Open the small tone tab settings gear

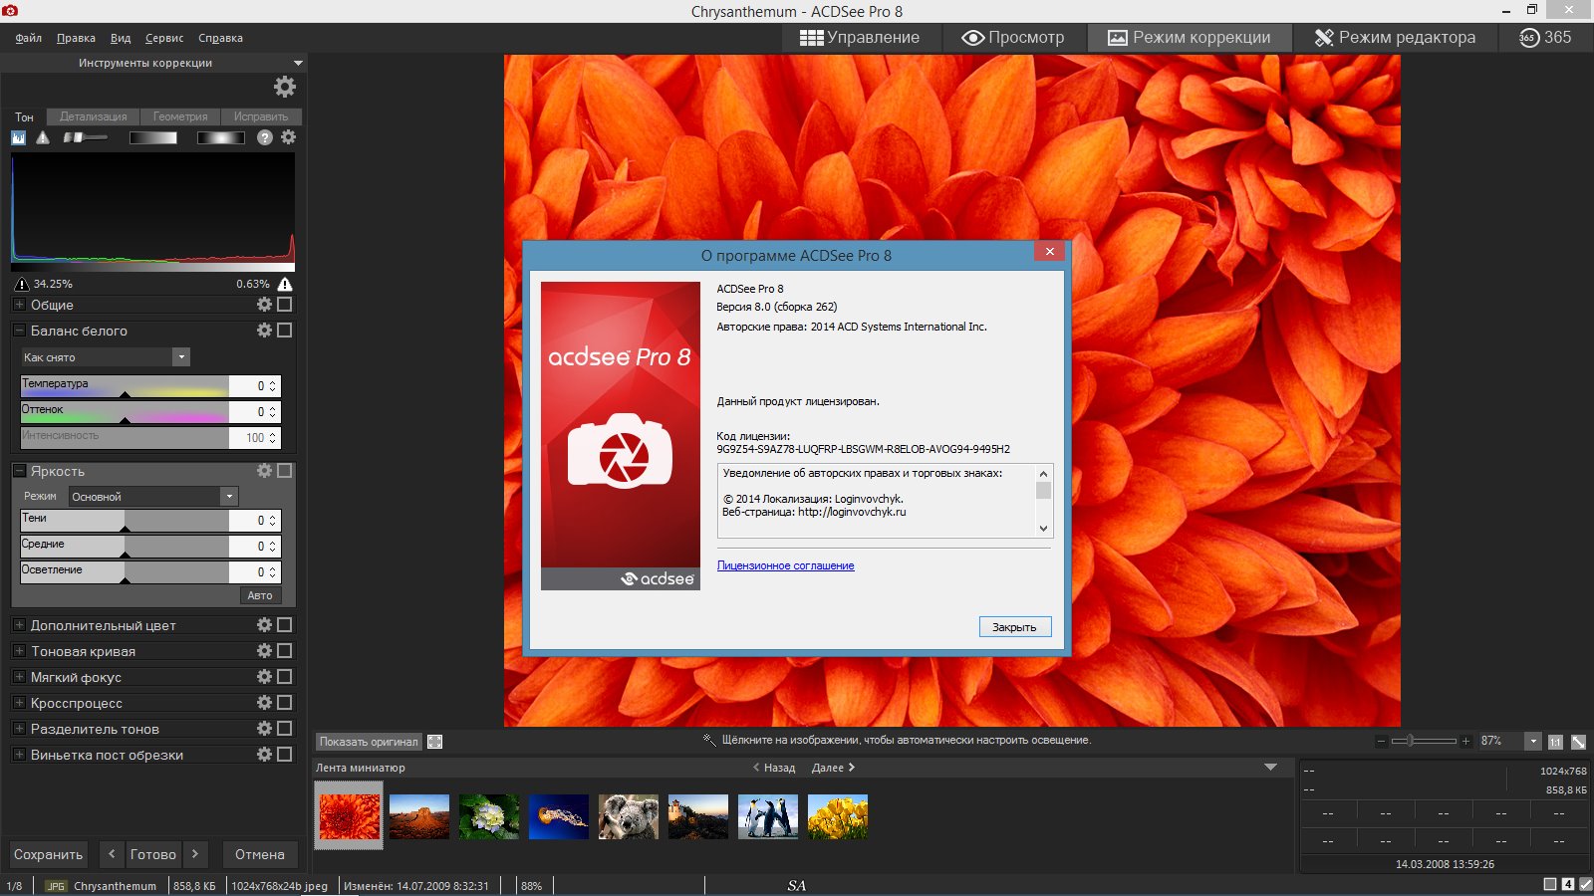pos(289,137)
